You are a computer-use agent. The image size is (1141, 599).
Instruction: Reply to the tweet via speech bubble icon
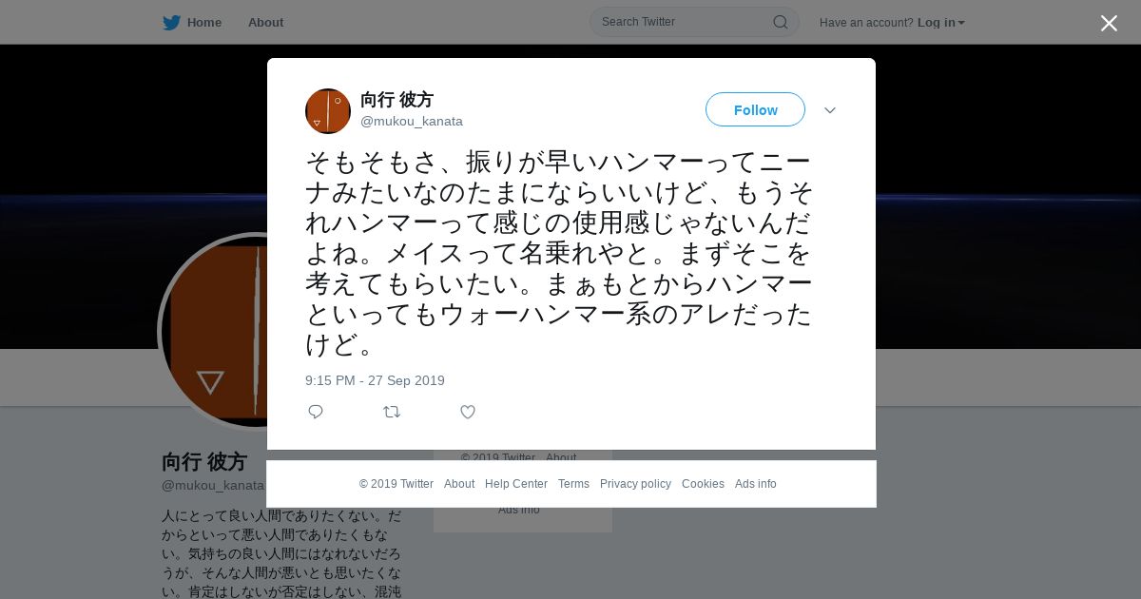click(x=316, y=412)
